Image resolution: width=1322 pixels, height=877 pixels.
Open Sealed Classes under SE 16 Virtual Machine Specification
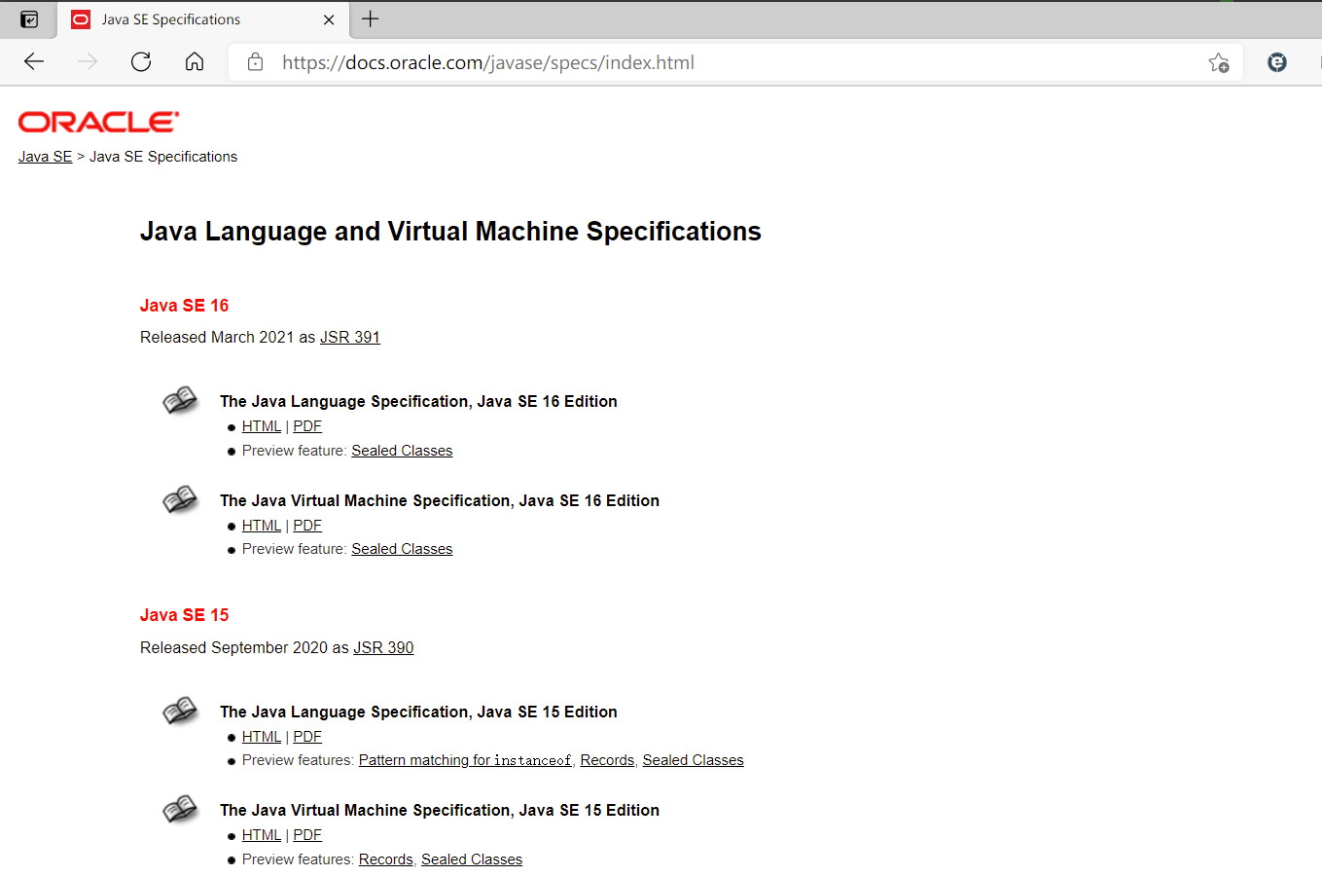click(x=402, y=549)
